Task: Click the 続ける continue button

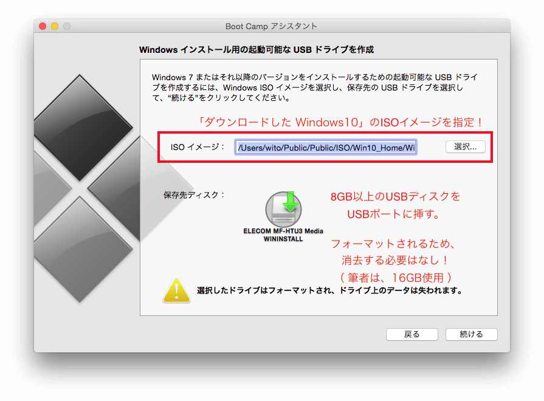Action: 471,334
